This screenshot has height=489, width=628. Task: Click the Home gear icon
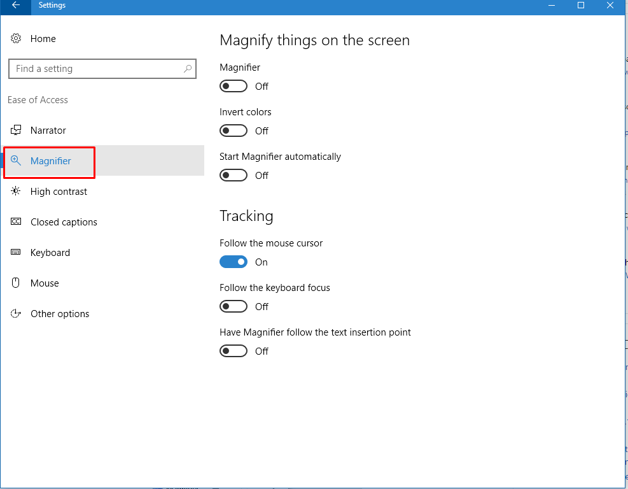coord(16,39)
